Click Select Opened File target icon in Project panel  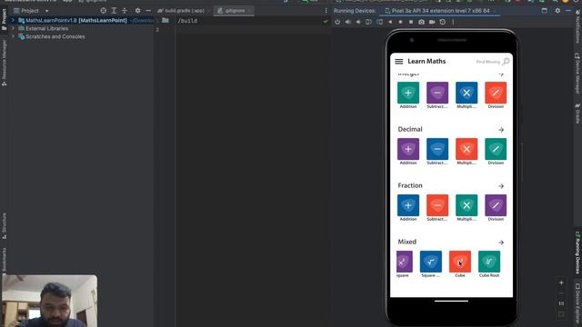[103, 11]
